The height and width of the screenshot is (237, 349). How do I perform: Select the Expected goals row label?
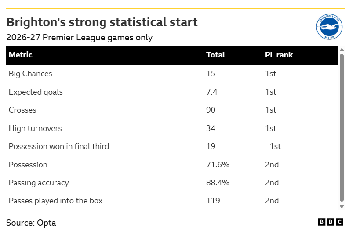pos(36,92)
